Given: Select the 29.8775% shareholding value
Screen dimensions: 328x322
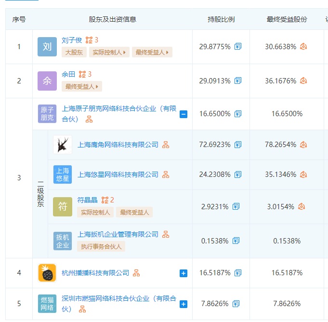Looking at the screenshot, I should pos(215,46).
